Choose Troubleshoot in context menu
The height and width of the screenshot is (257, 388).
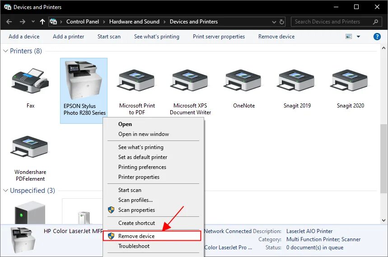coord(154,246)
